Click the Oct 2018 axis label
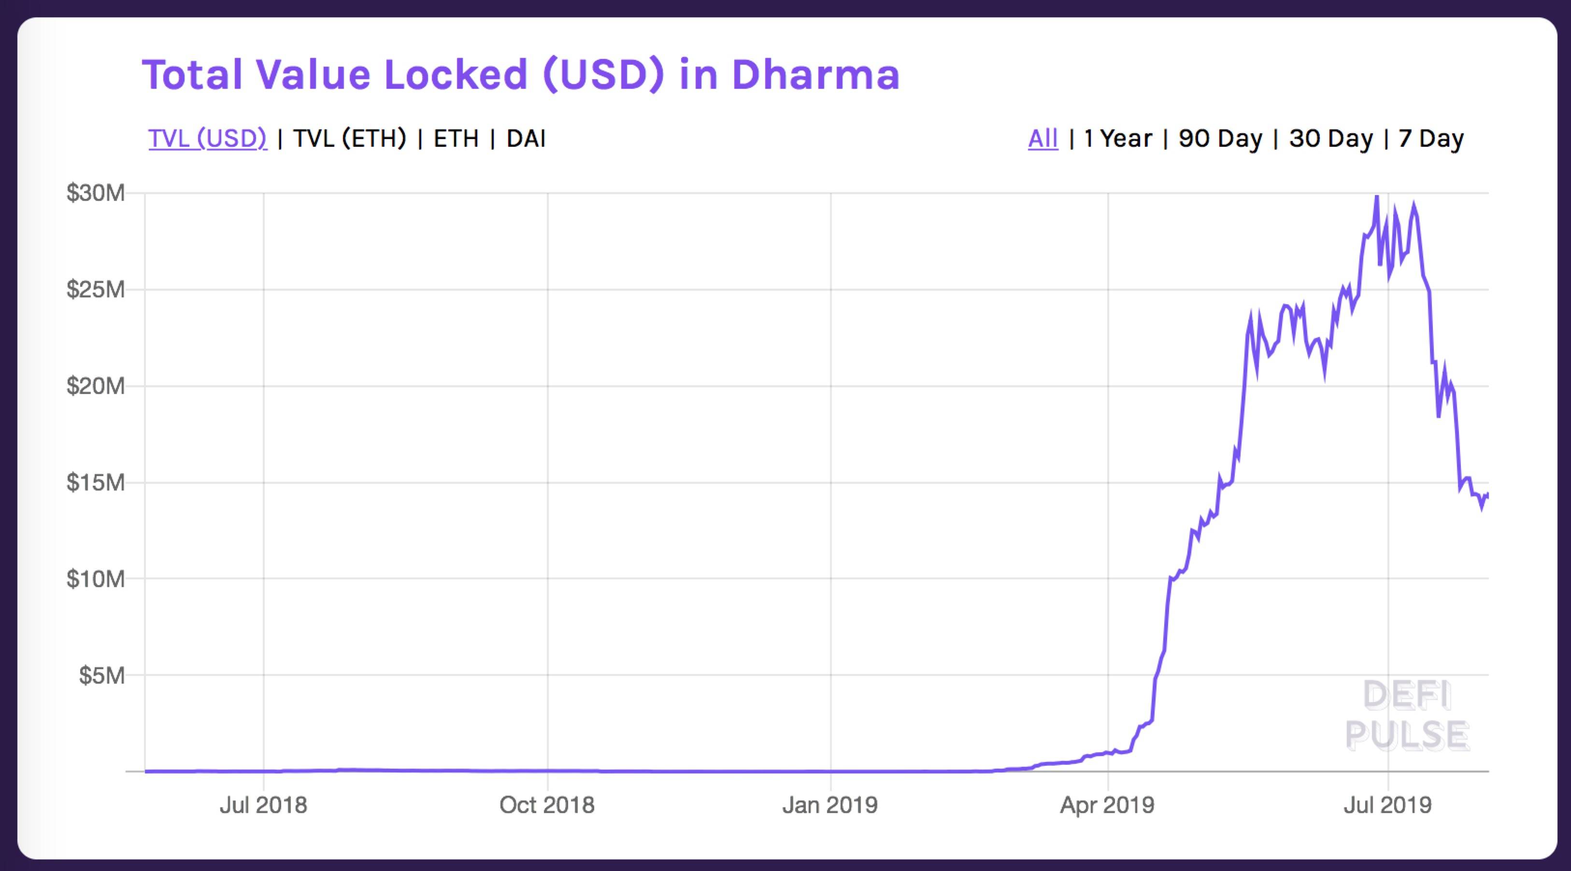The width and height of the screenshot is (1571, 871). click(547, 805)
